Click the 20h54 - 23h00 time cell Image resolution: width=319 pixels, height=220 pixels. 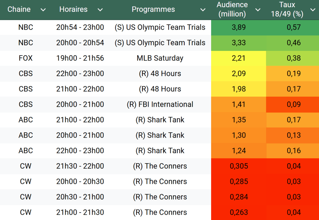80,27
